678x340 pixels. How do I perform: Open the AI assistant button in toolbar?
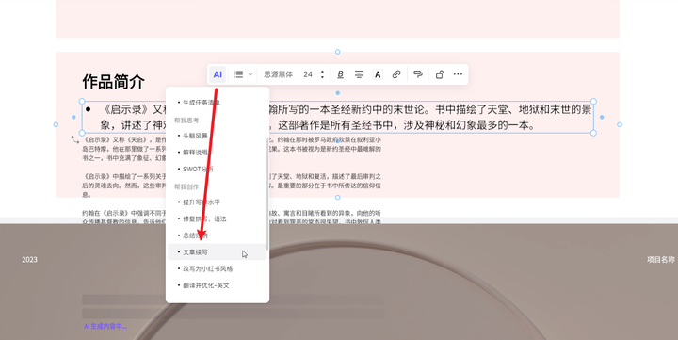(x=218, y=74)
